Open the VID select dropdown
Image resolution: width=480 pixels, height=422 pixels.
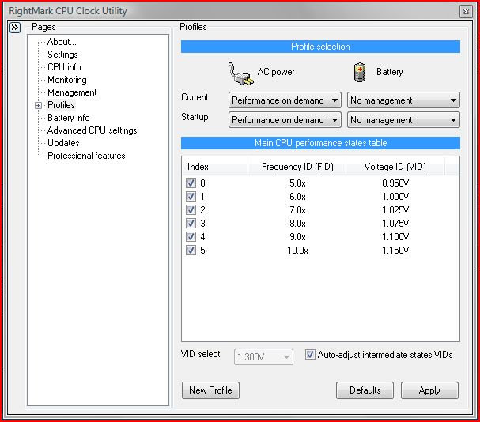click(x=263, y=357)
